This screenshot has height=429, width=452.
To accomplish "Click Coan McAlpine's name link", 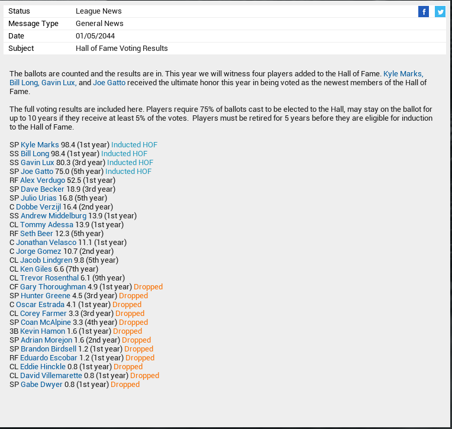I will click(x=46, y=322).
